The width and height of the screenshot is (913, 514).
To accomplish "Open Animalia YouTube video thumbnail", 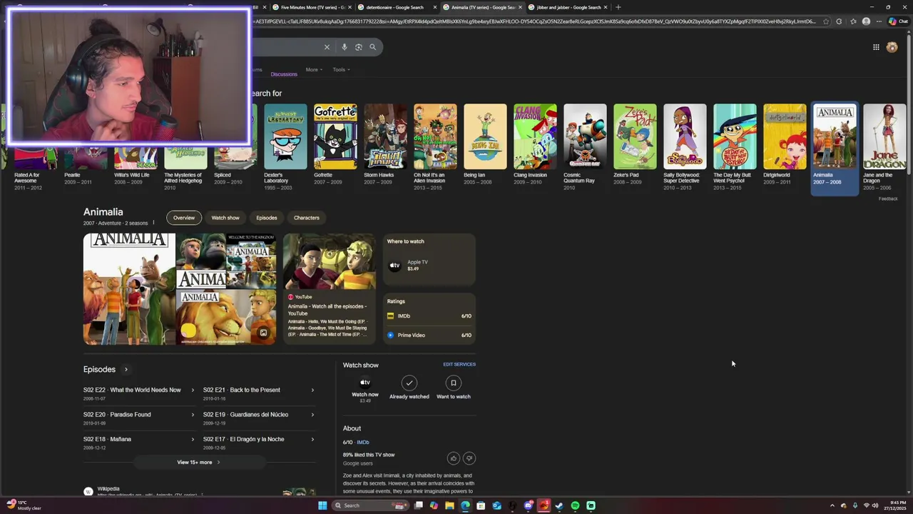I will pos(329,261).
